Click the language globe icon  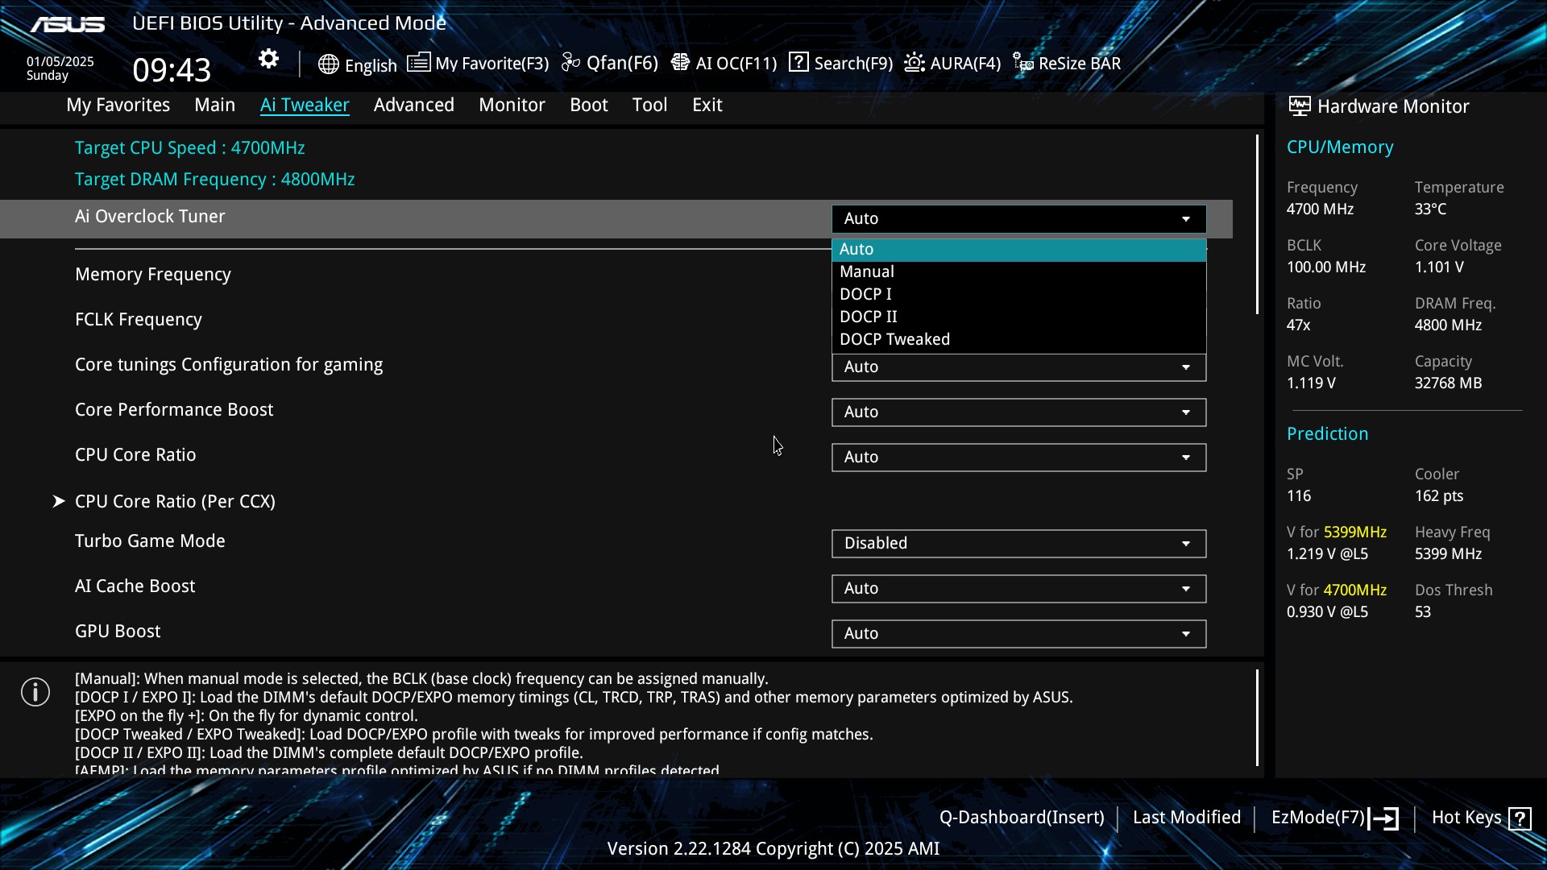pos(328,64)
